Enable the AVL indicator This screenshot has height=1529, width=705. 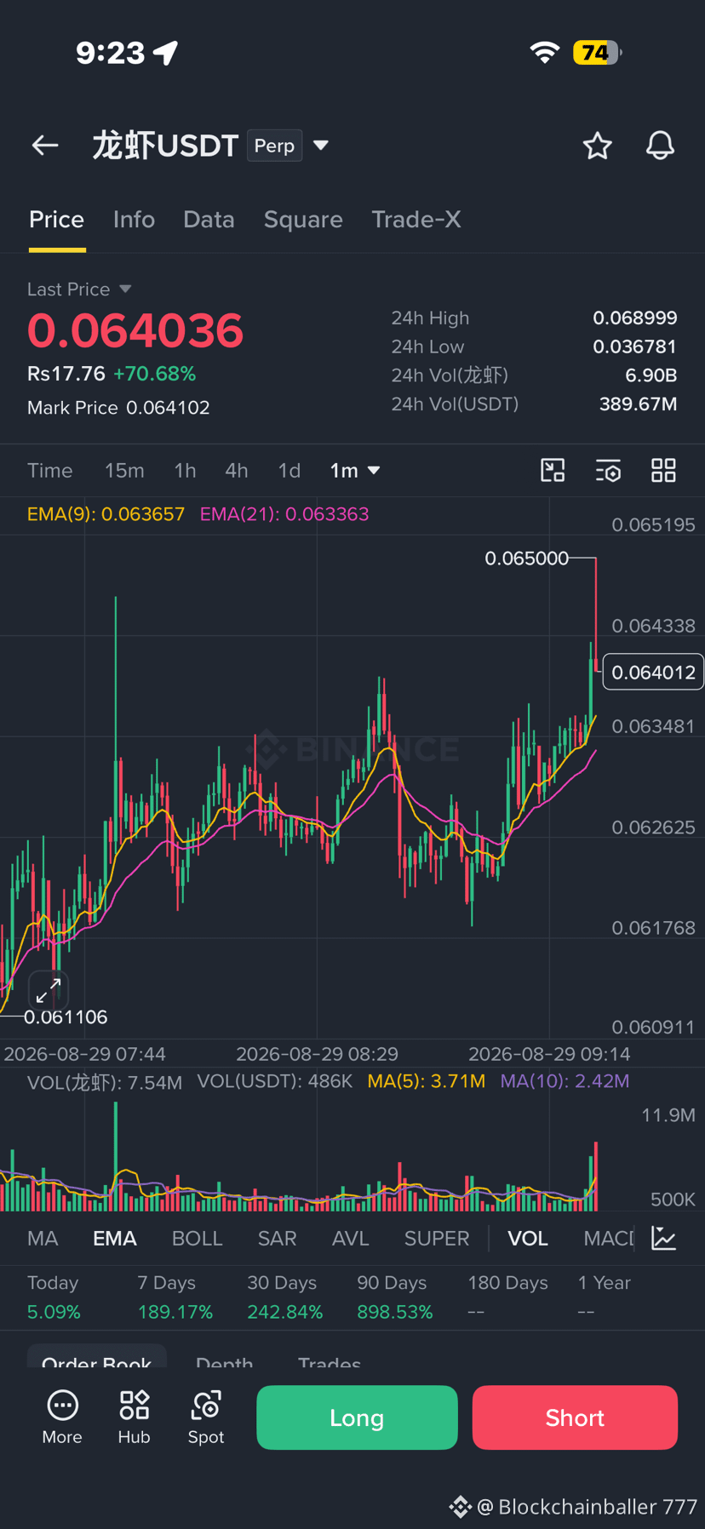point(351,1239)
